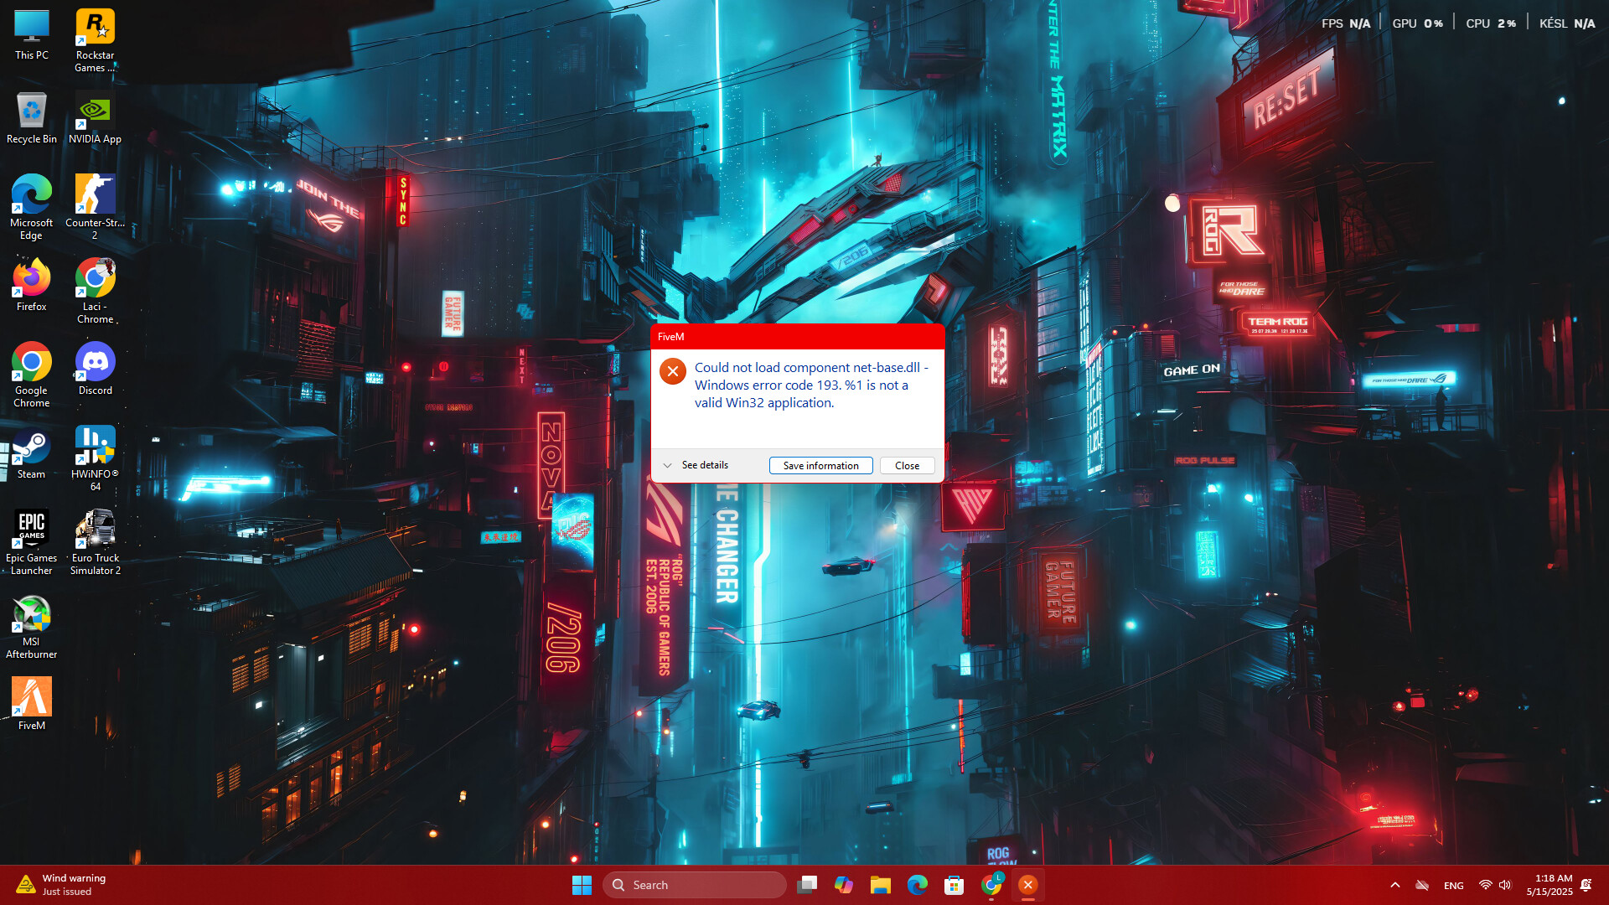Open the Windows Start menu
The width and height of the screenshot is (1609, 905).
pyautogui.click(x=582, y=884)
